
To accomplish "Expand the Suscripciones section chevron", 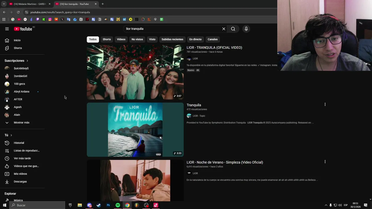I will [x=27, y=61].
